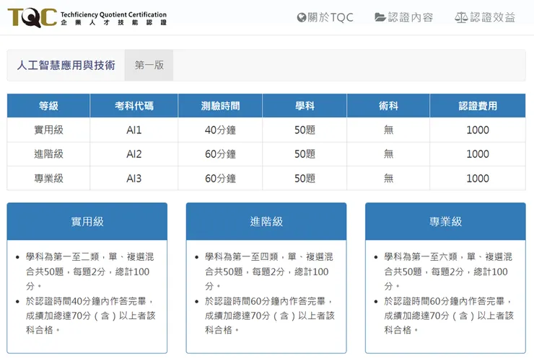534x358 pixels.
Task: Click the 等級 column header
Action: tap(48, 106)
